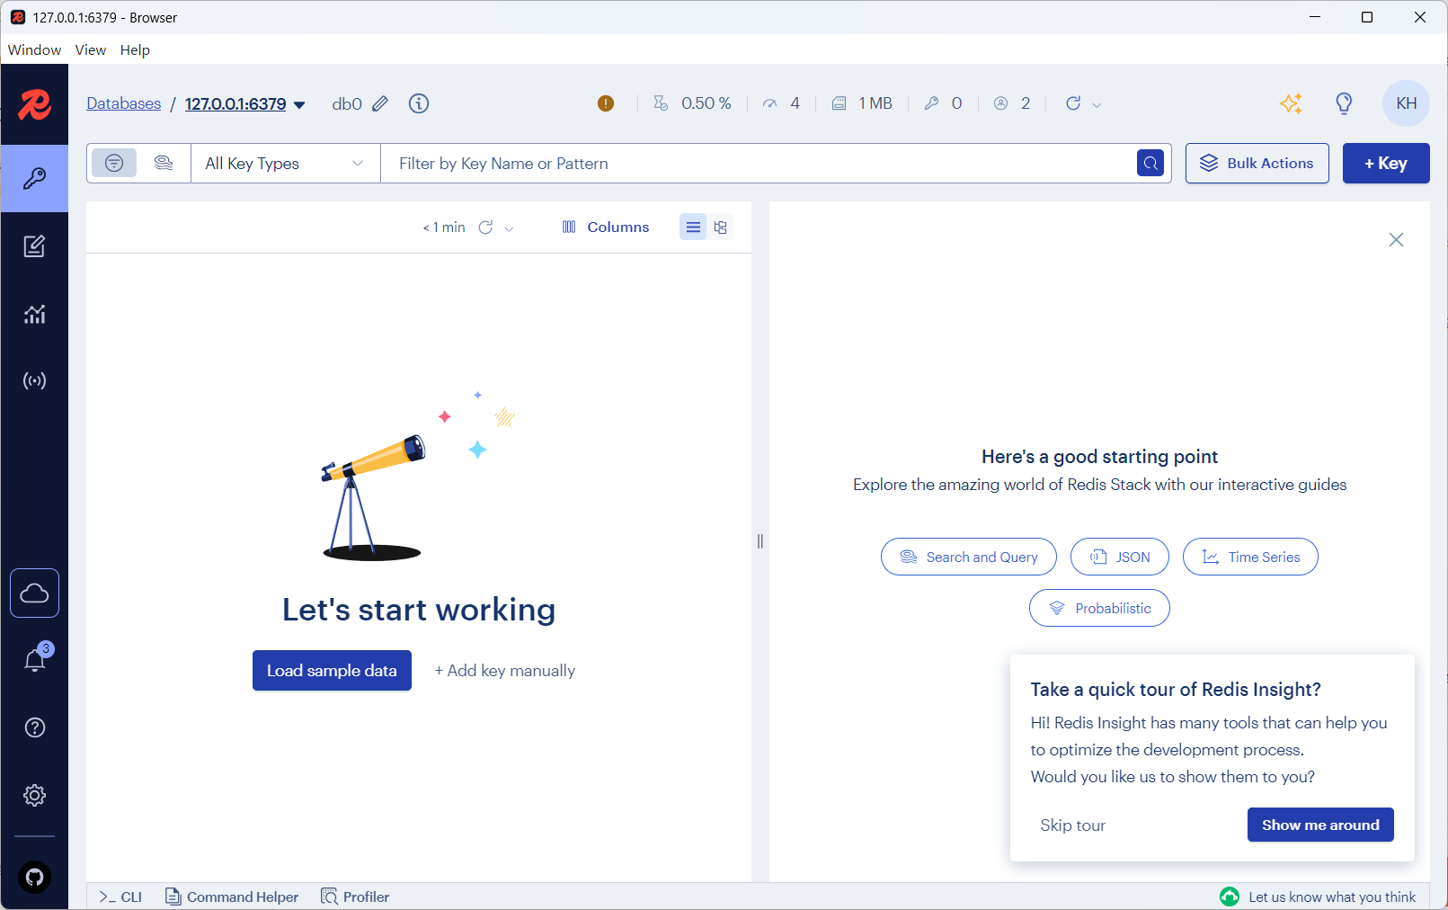
Task: Click the total keys count icon
Action: coord(931,103)
